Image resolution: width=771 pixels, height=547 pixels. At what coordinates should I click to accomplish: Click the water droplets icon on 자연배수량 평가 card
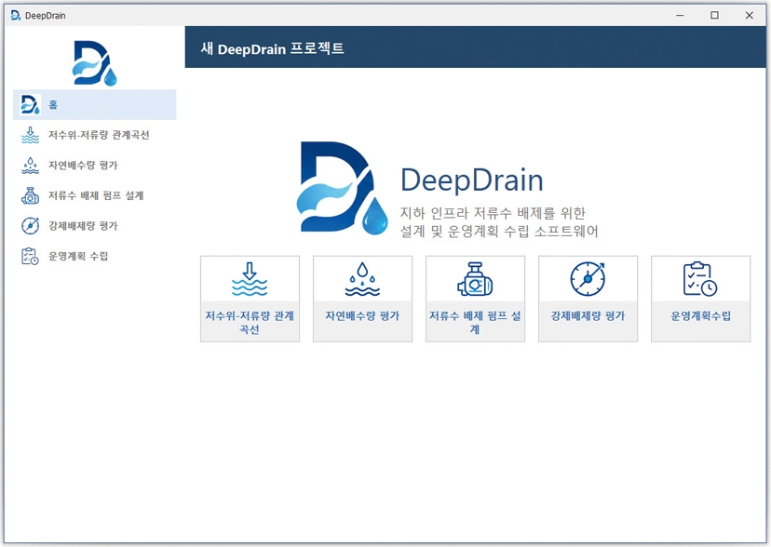click(362, 279)
